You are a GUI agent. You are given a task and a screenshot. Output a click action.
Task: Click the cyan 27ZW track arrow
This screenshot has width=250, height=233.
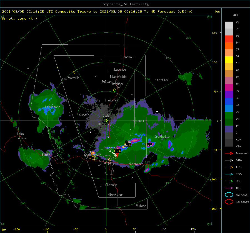(x=229, y=174)
